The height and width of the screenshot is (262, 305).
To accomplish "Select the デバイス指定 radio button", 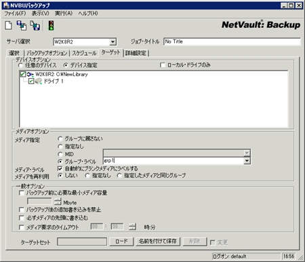I will point(66,65).
